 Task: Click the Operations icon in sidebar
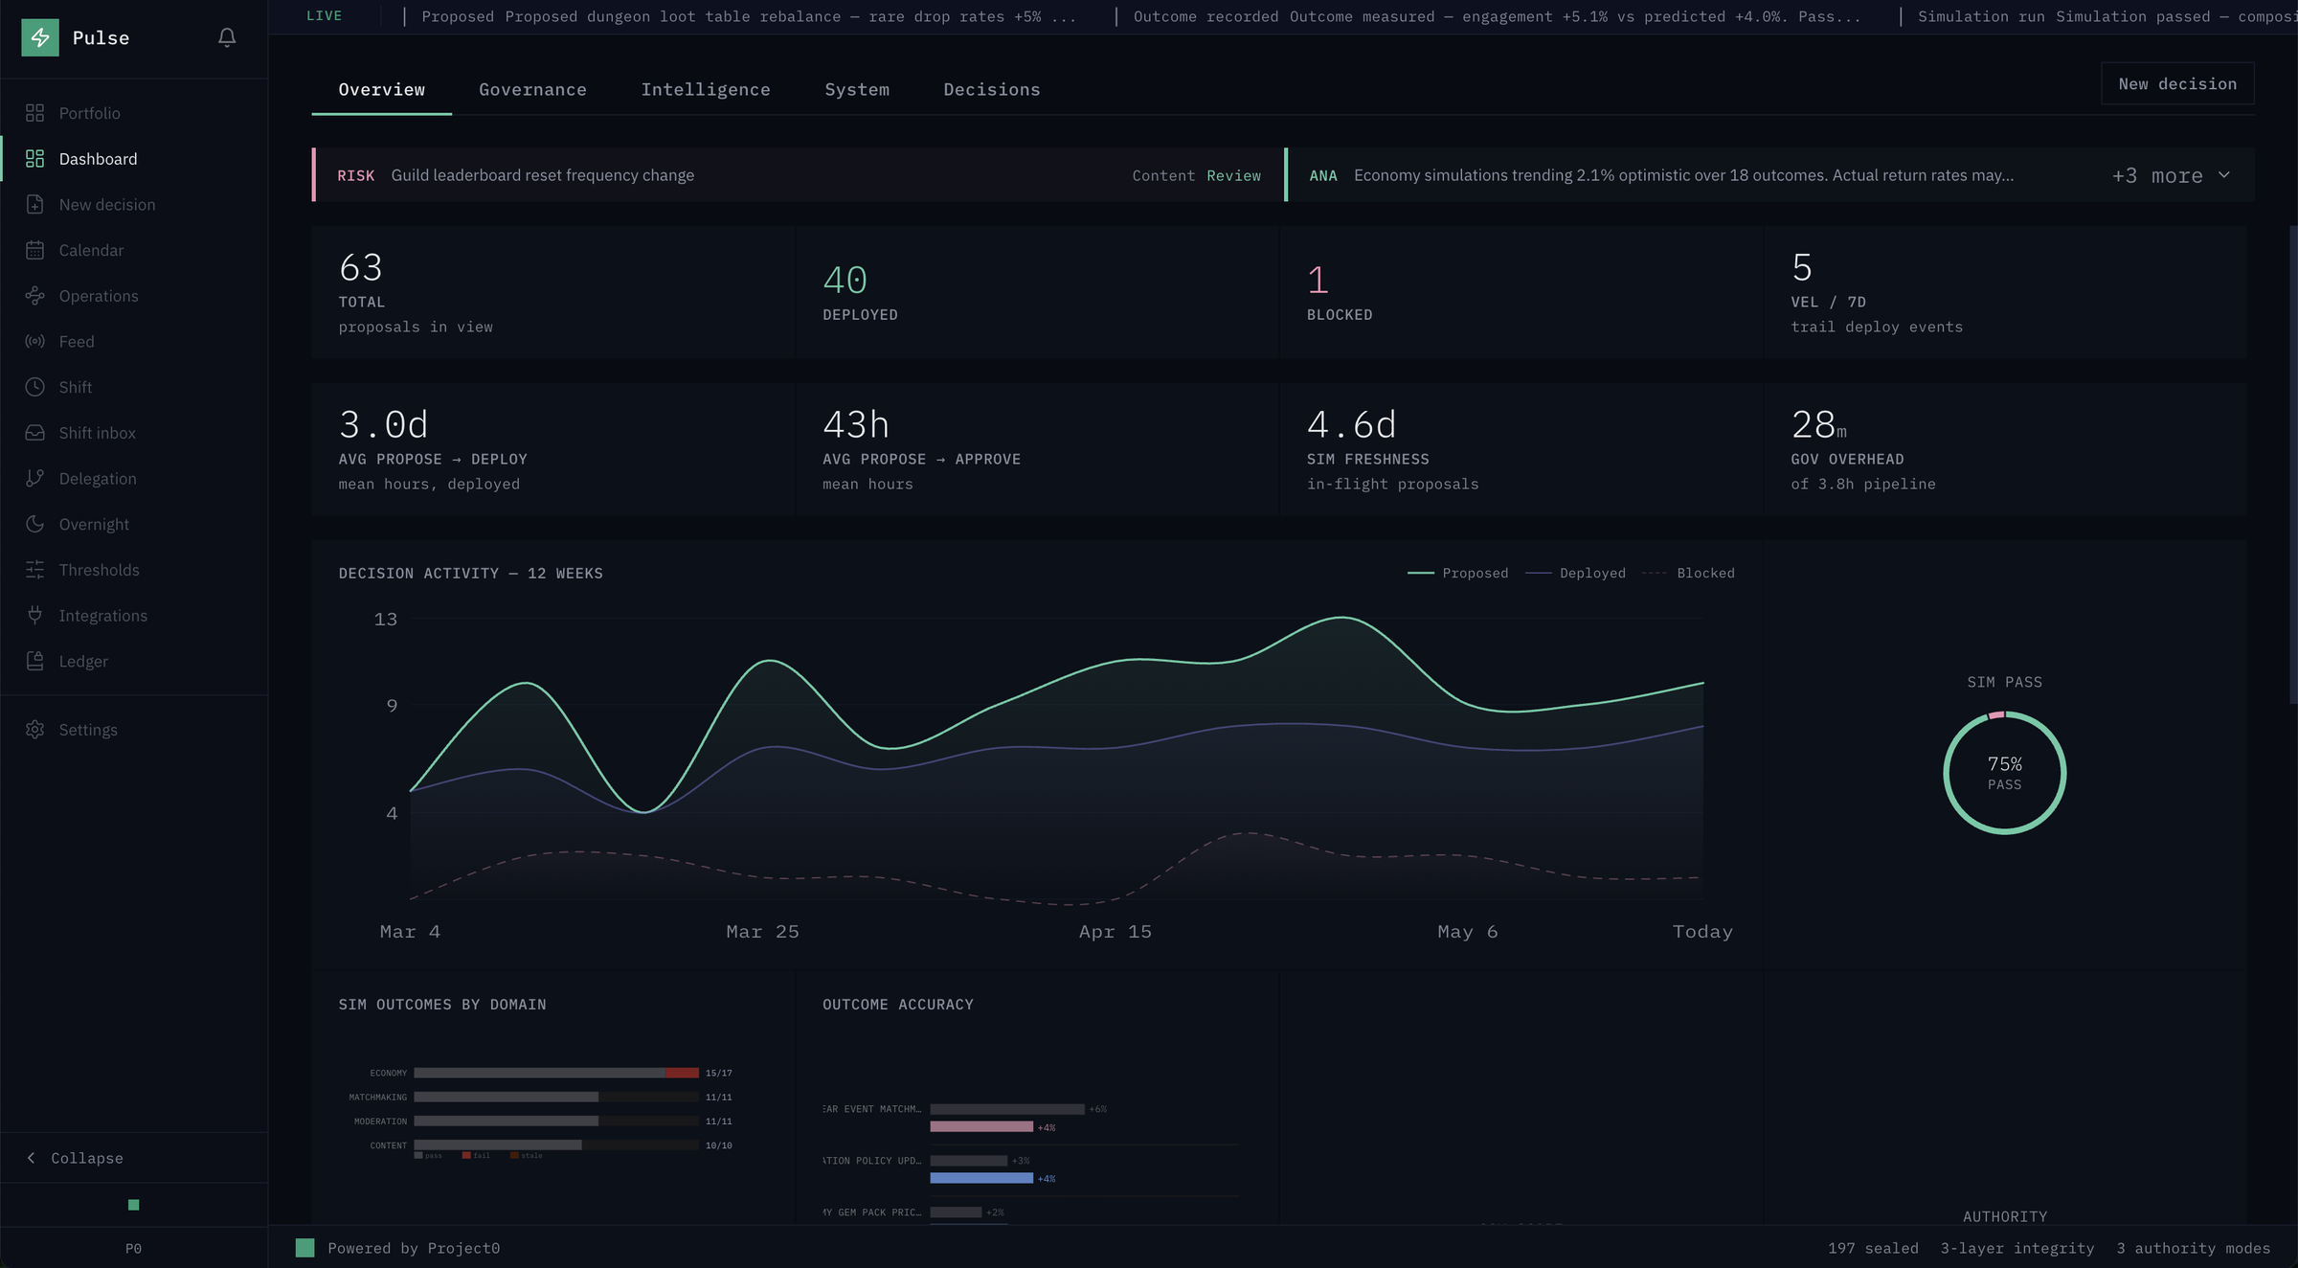(35, 296)
